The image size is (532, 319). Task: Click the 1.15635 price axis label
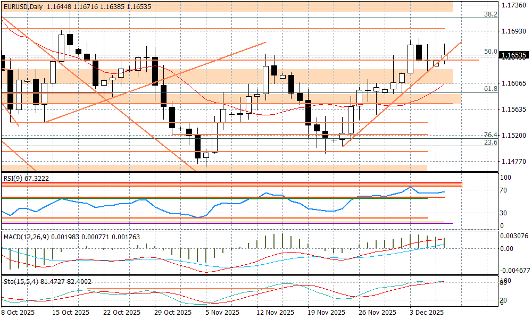coord(514,110)
